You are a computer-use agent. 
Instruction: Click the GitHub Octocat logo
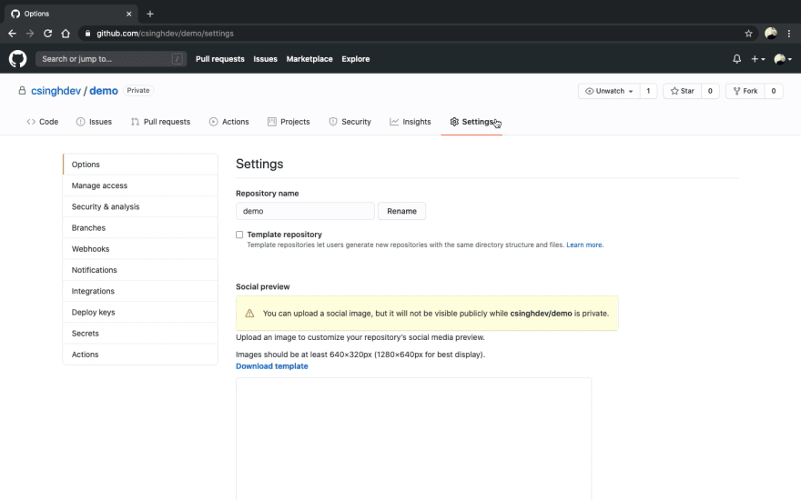(x=17, y=59)
